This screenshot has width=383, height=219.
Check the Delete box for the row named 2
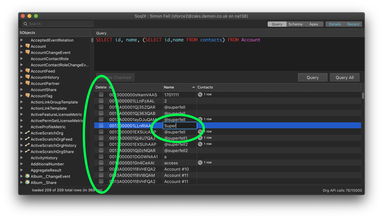point(101,101)
